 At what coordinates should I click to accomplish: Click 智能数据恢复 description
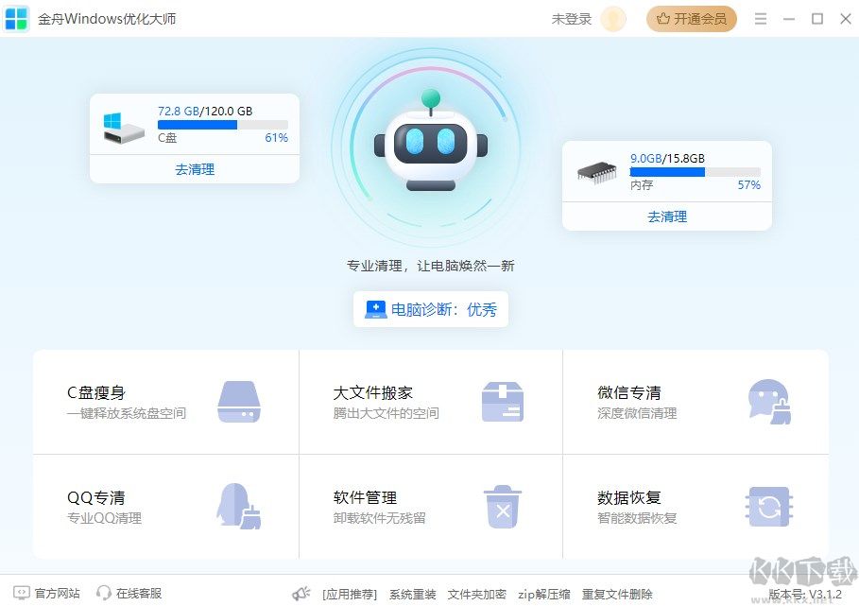637,518
